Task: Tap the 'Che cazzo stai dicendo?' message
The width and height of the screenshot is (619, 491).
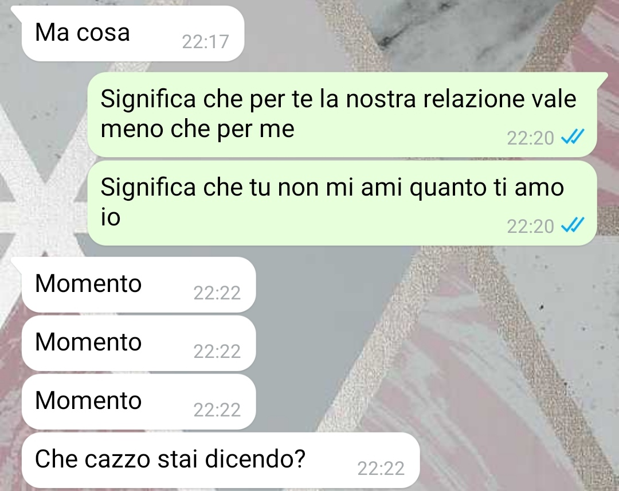Action: point(220,460)
